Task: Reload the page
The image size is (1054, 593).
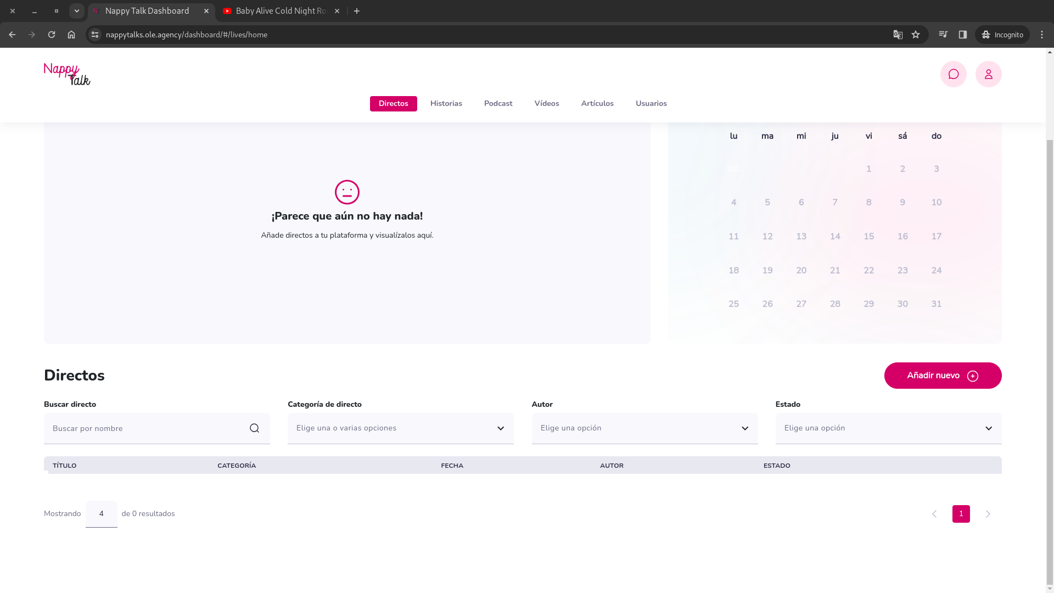Action: pyautogui.click(x=52, y=35)
